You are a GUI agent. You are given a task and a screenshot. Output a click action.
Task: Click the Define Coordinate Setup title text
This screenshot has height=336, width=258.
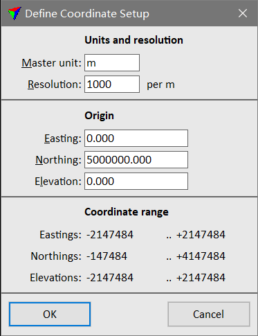pos(87,14)
